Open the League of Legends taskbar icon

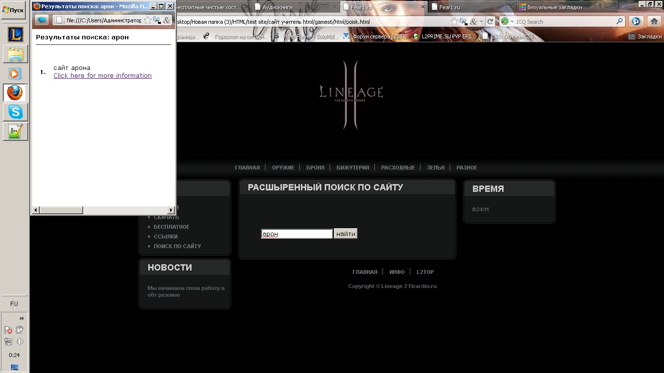tap(15, 34)
